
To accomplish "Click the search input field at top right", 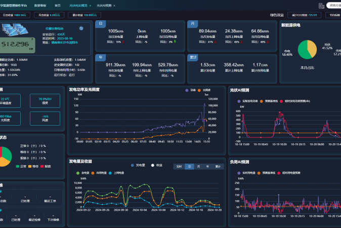I will pos(334,6).
